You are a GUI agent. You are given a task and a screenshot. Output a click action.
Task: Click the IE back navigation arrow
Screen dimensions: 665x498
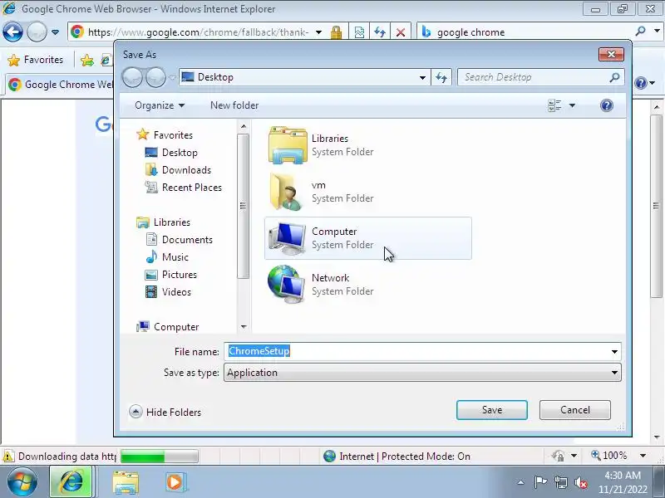click(x=12, y=32)
